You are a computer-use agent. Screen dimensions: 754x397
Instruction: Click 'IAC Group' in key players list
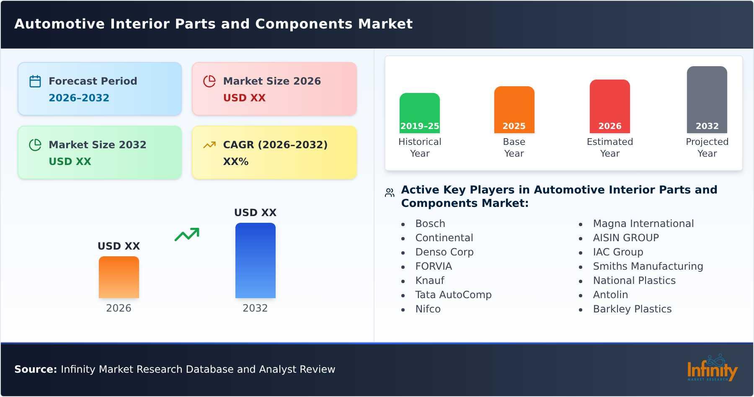click(x=618, y=252)
